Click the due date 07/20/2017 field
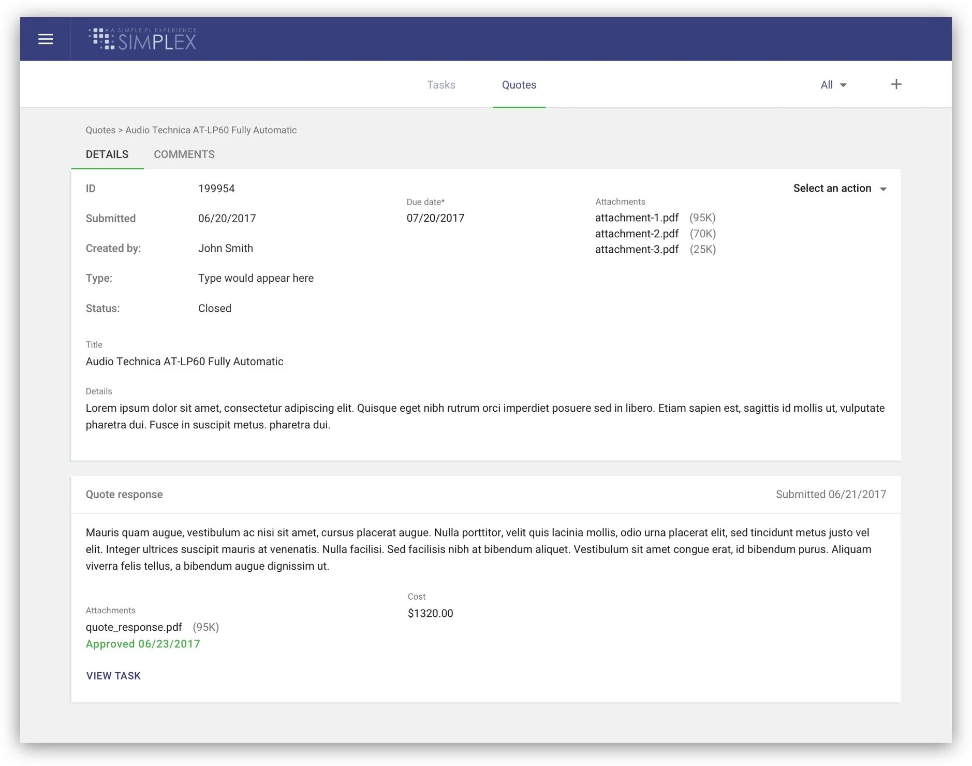This screenshot has width=972, height=766. 435,218
